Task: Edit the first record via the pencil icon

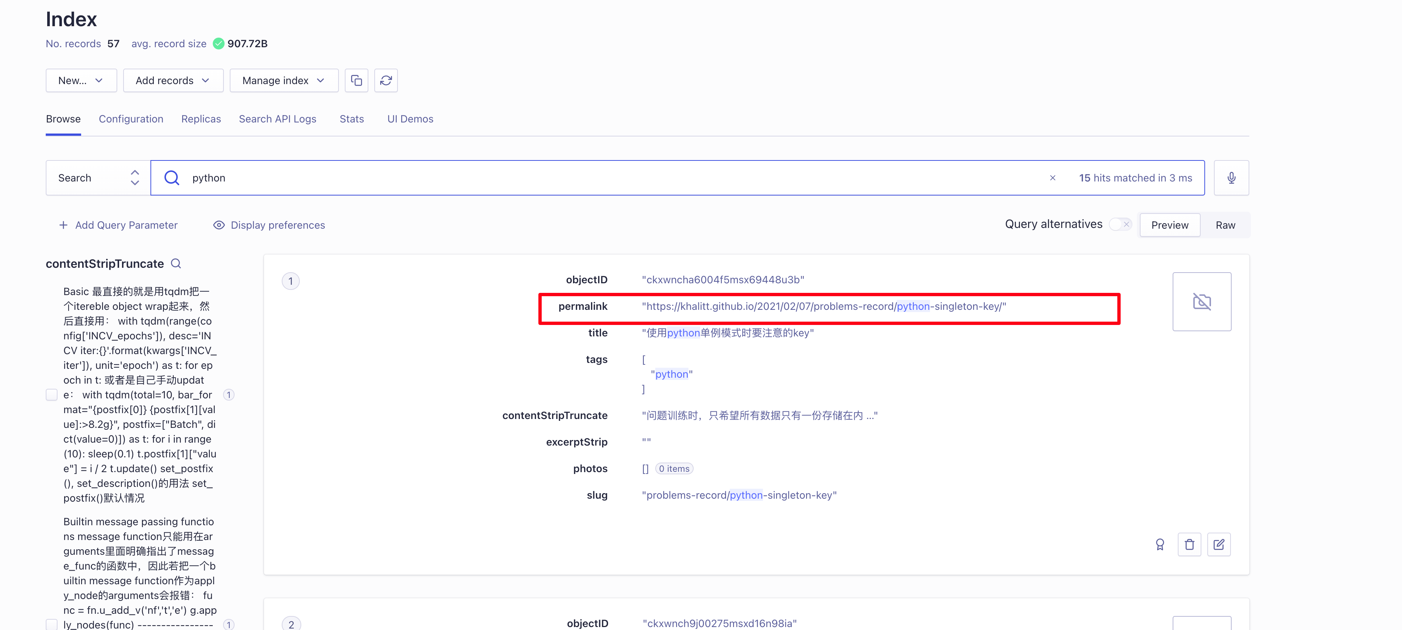Action: [1219, 544]
